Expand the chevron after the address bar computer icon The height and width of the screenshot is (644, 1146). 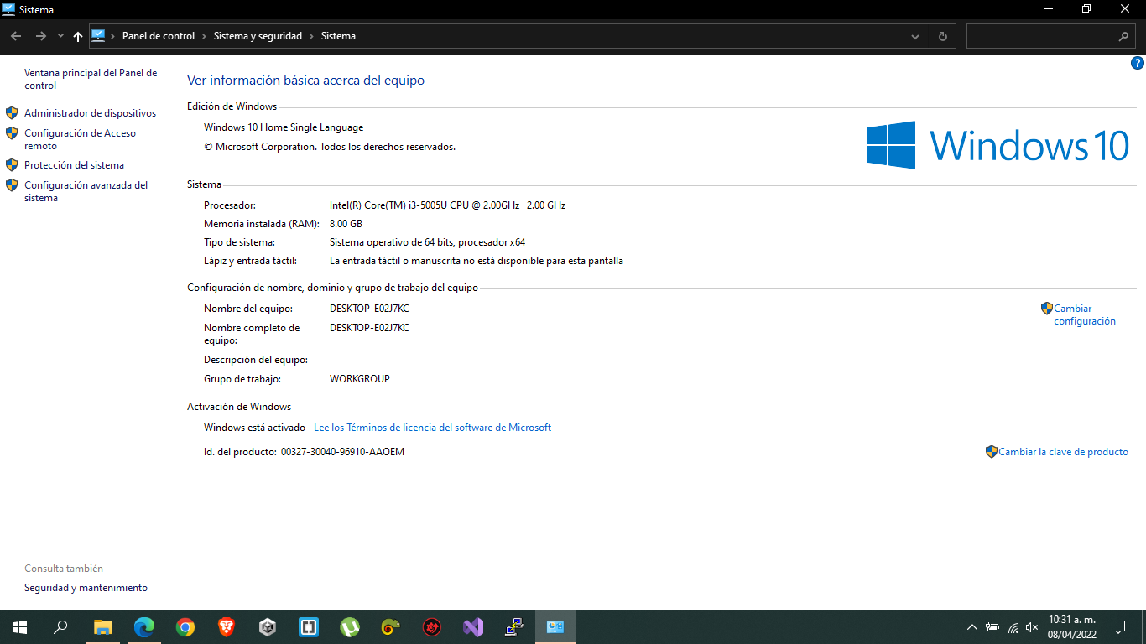point(113,36)
